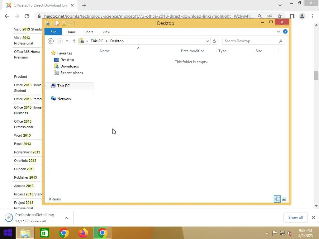Expand the Explorer ribbon chevron
This screenshot has height=239, width=319.
pos(278,31)
